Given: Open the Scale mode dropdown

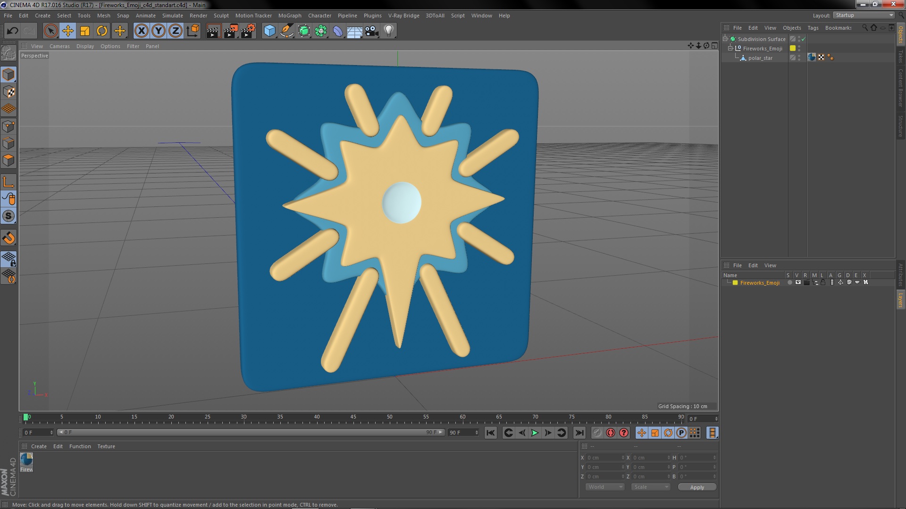Looking at the screenshot, I should [x=651, y=487].
